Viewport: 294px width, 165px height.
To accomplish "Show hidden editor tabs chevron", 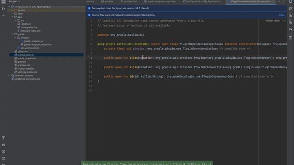I will [x=279, y=1].
